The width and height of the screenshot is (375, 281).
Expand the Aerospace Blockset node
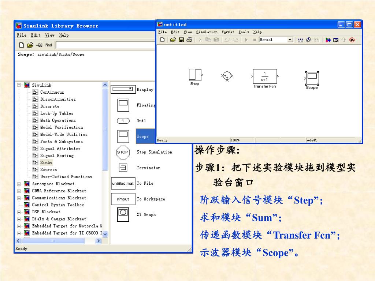coord(19,184)
